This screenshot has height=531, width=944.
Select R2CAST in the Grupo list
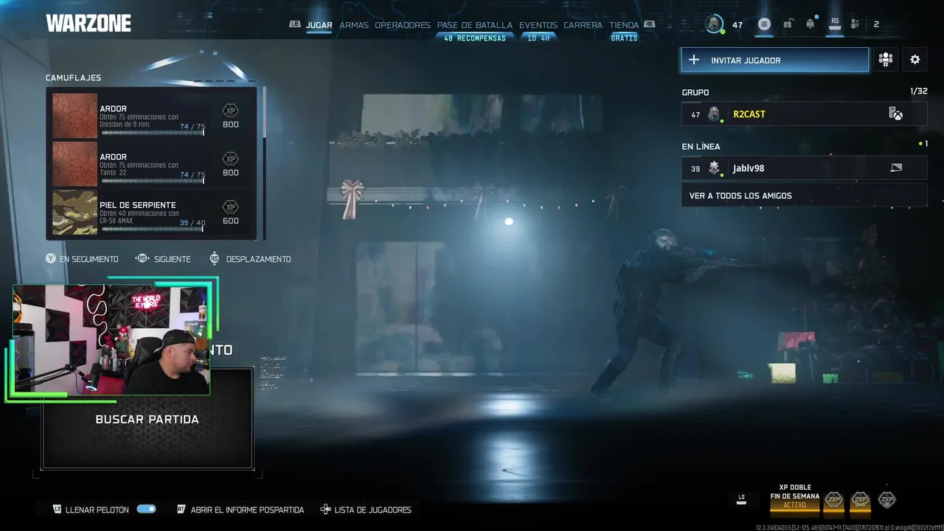coord(805,114)
